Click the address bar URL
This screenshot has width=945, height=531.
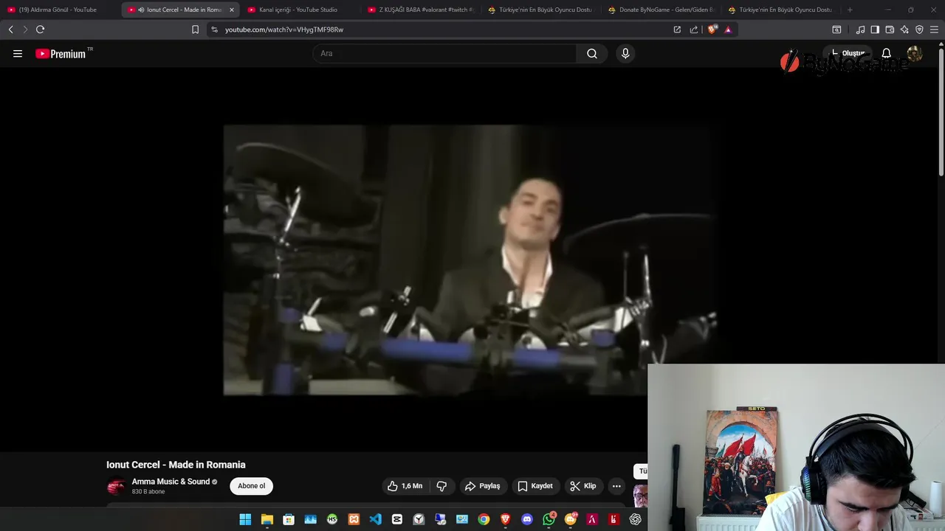284,29
